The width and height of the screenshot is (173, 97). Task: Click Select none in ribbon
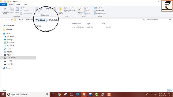[x=99, y=11]
